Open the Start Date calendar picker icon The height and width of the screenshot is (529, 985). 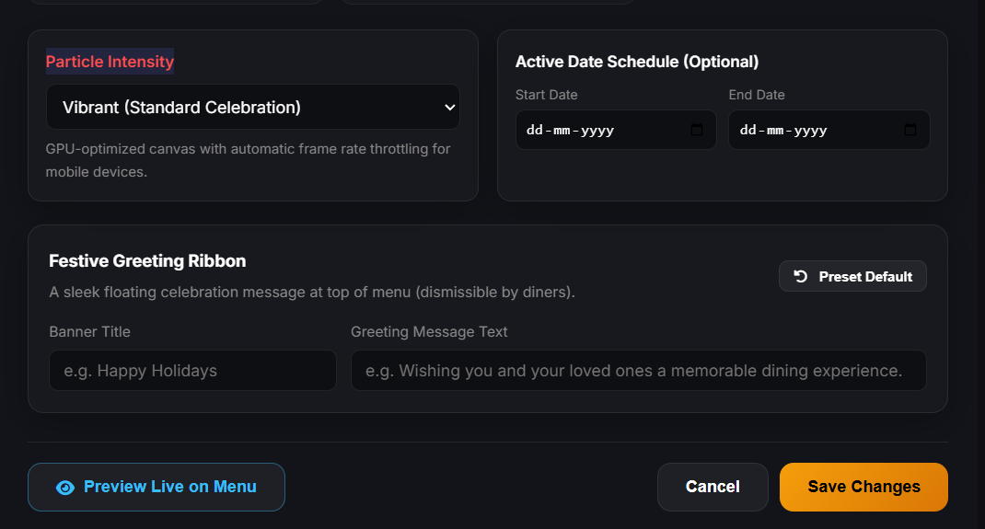point(697,130)
